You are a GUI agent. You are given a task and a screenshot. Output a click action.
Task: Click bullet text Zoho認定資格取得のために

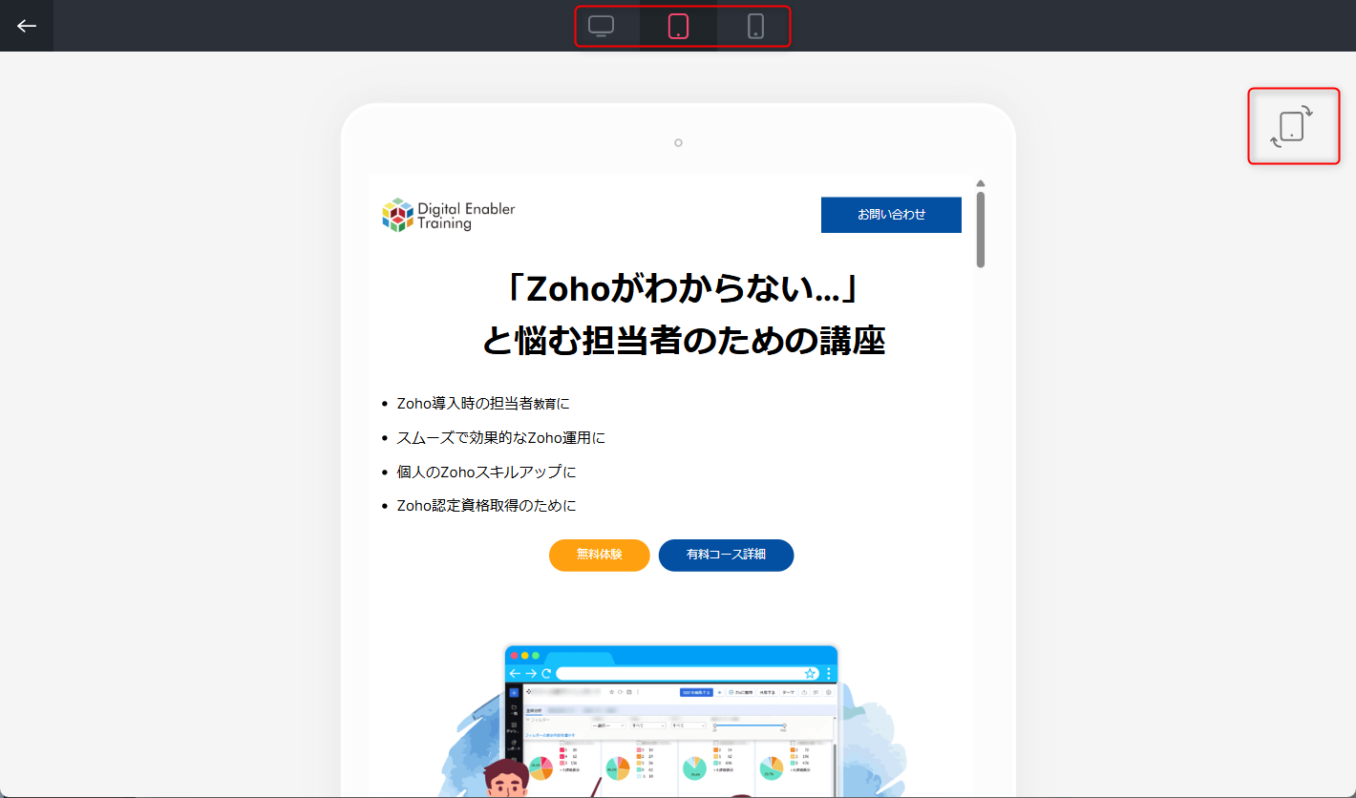click(x=486, y=506)
